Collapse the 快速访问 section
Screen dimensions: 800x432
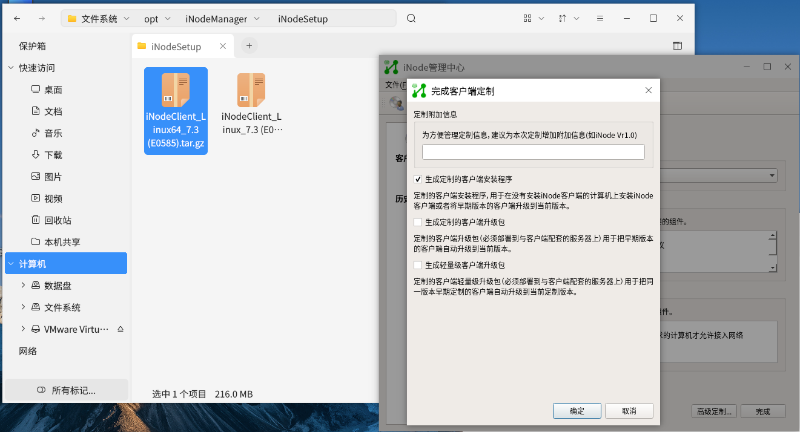pos(11,68)
